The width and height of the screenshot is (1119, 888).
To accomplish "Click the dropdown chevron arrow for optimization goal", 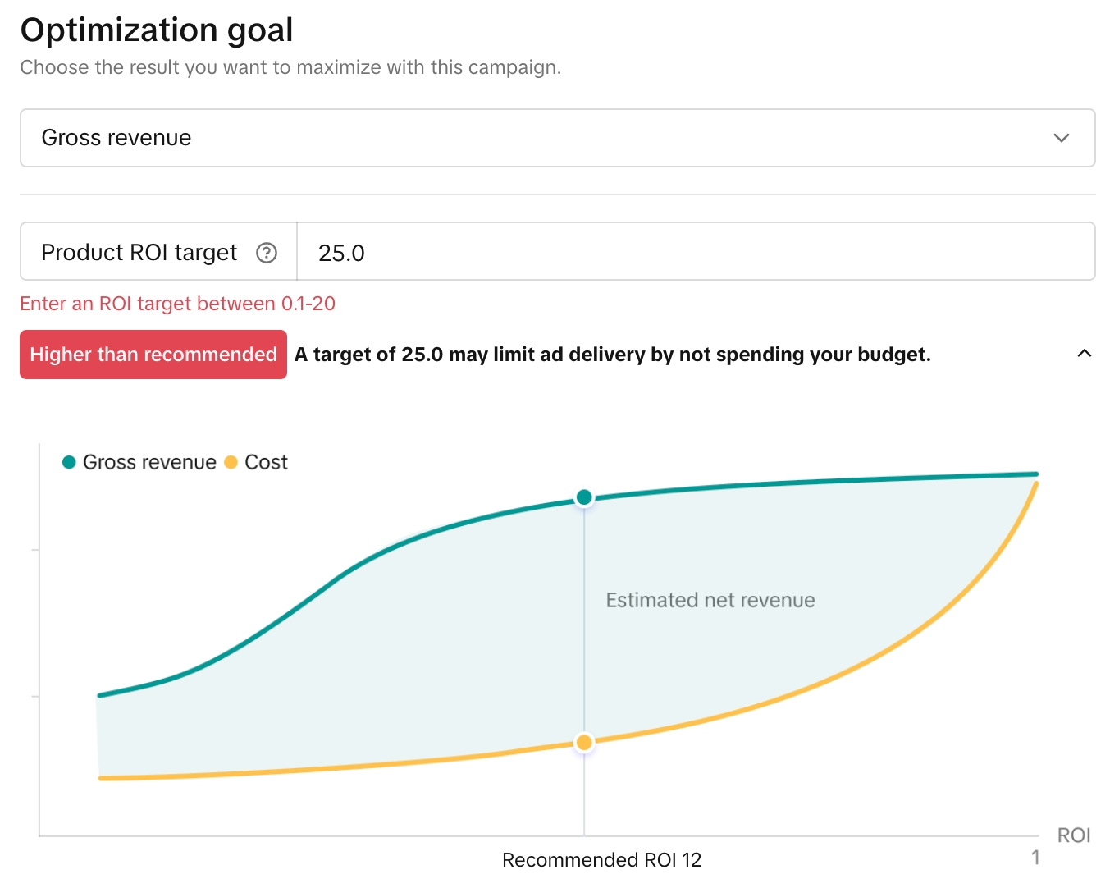I will 1062,138.
